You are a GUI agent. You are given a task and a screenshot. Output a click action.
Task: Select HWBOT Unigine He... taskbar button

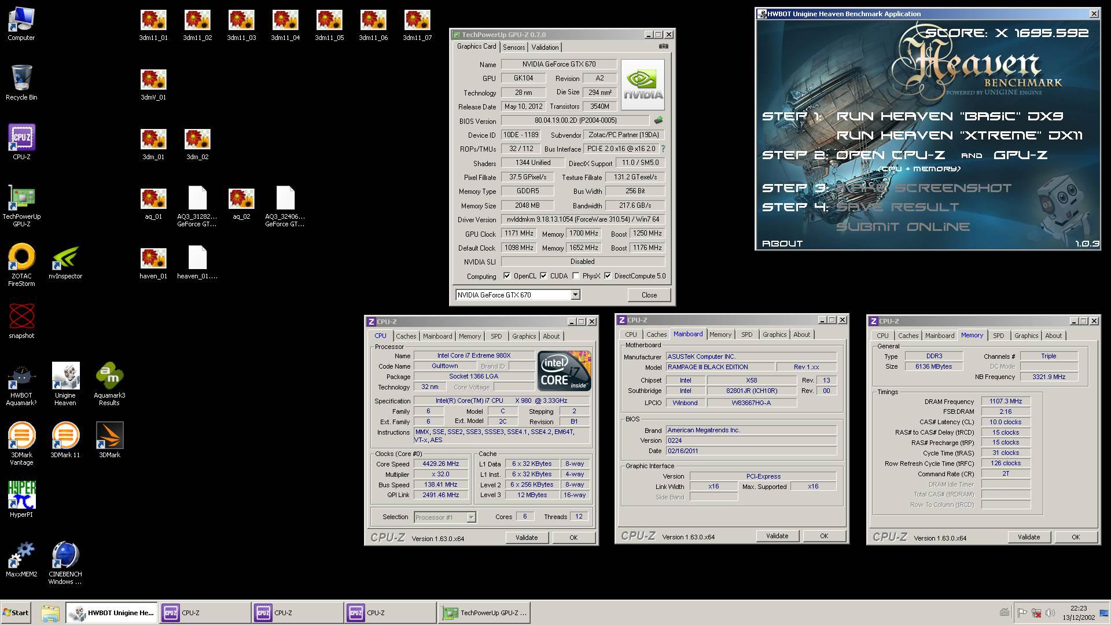click(x=112, y=613)
